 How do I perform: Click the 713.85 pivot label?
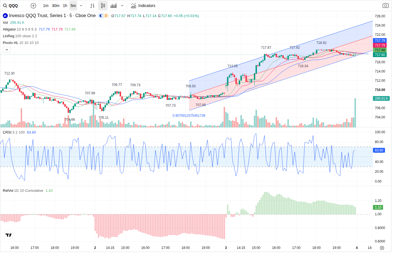(x=232, y=66)
